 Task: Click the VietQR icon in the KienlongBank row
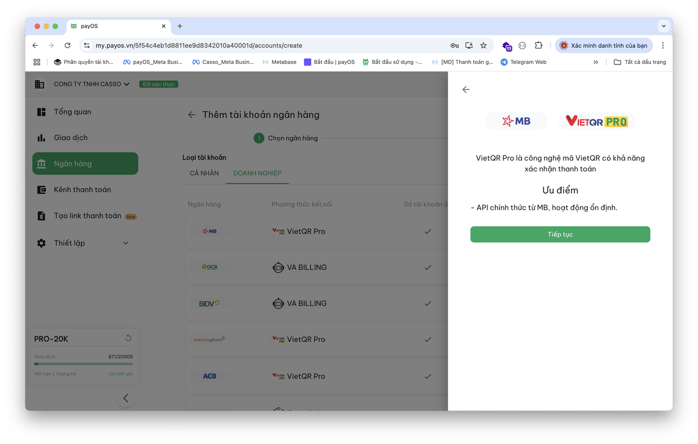pyautogui.click(x=278, y=339)
